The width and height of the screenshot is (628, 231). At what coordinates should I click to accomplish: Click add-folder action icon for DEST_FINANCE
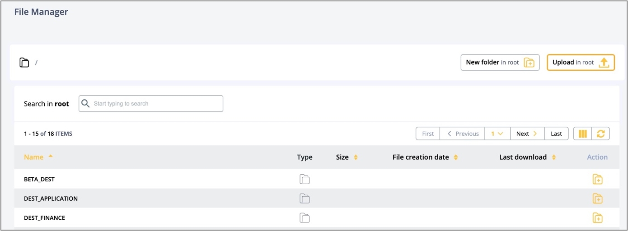[597, 218]
